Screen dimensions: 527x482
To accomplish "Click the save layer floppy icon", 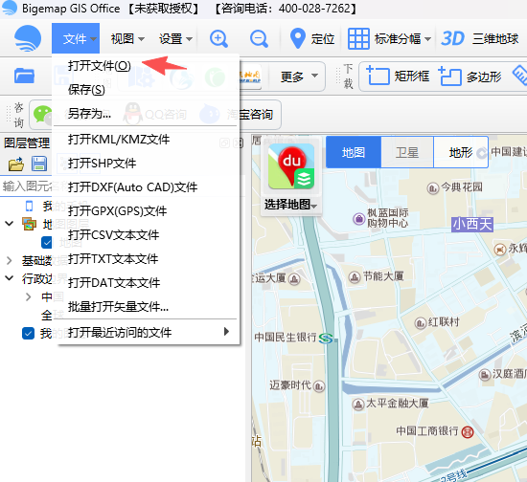I will [x=39, y=164].
